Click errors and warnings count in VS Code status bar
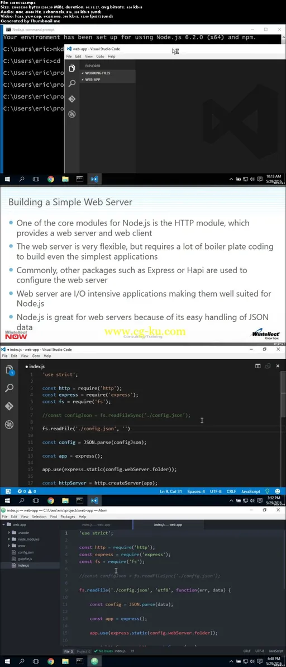This screenshot has width=286, height=667. pyautogui.click(x=27, y=491)
